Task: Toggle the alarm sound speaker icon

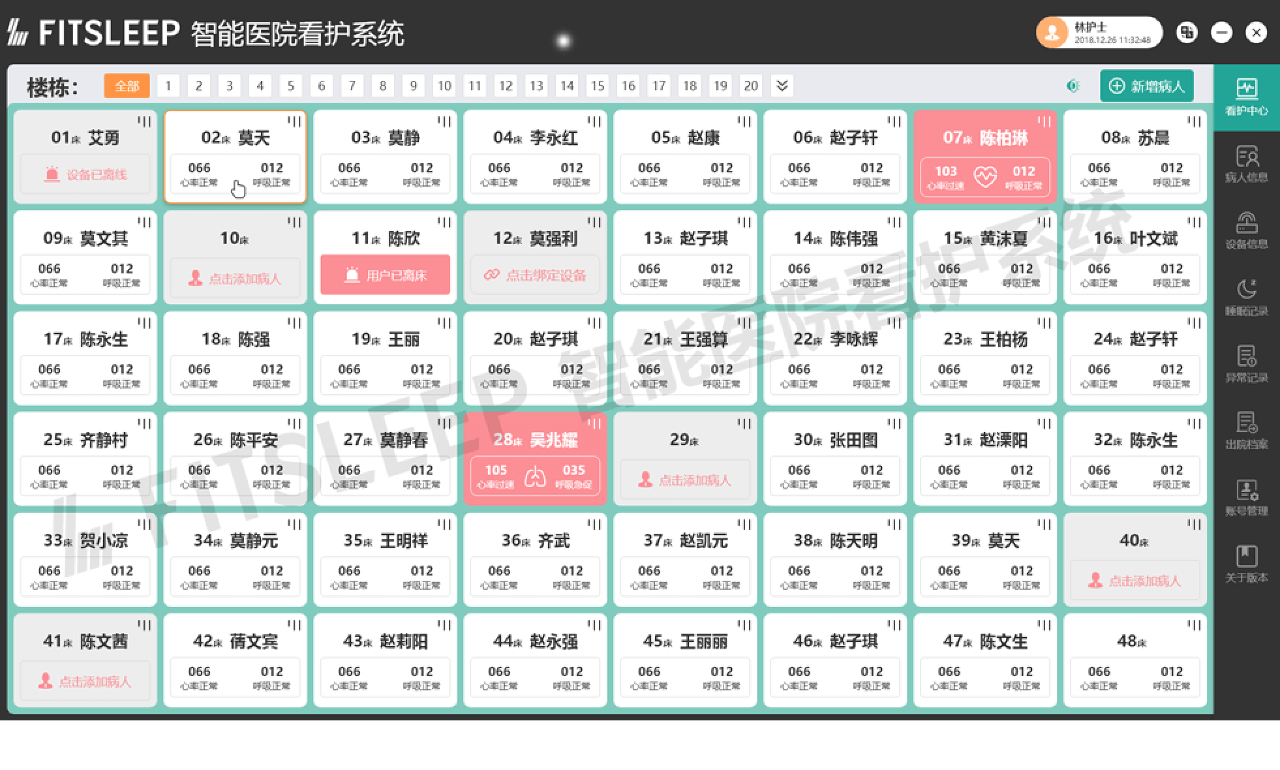Action: (x=1073, y=86)
